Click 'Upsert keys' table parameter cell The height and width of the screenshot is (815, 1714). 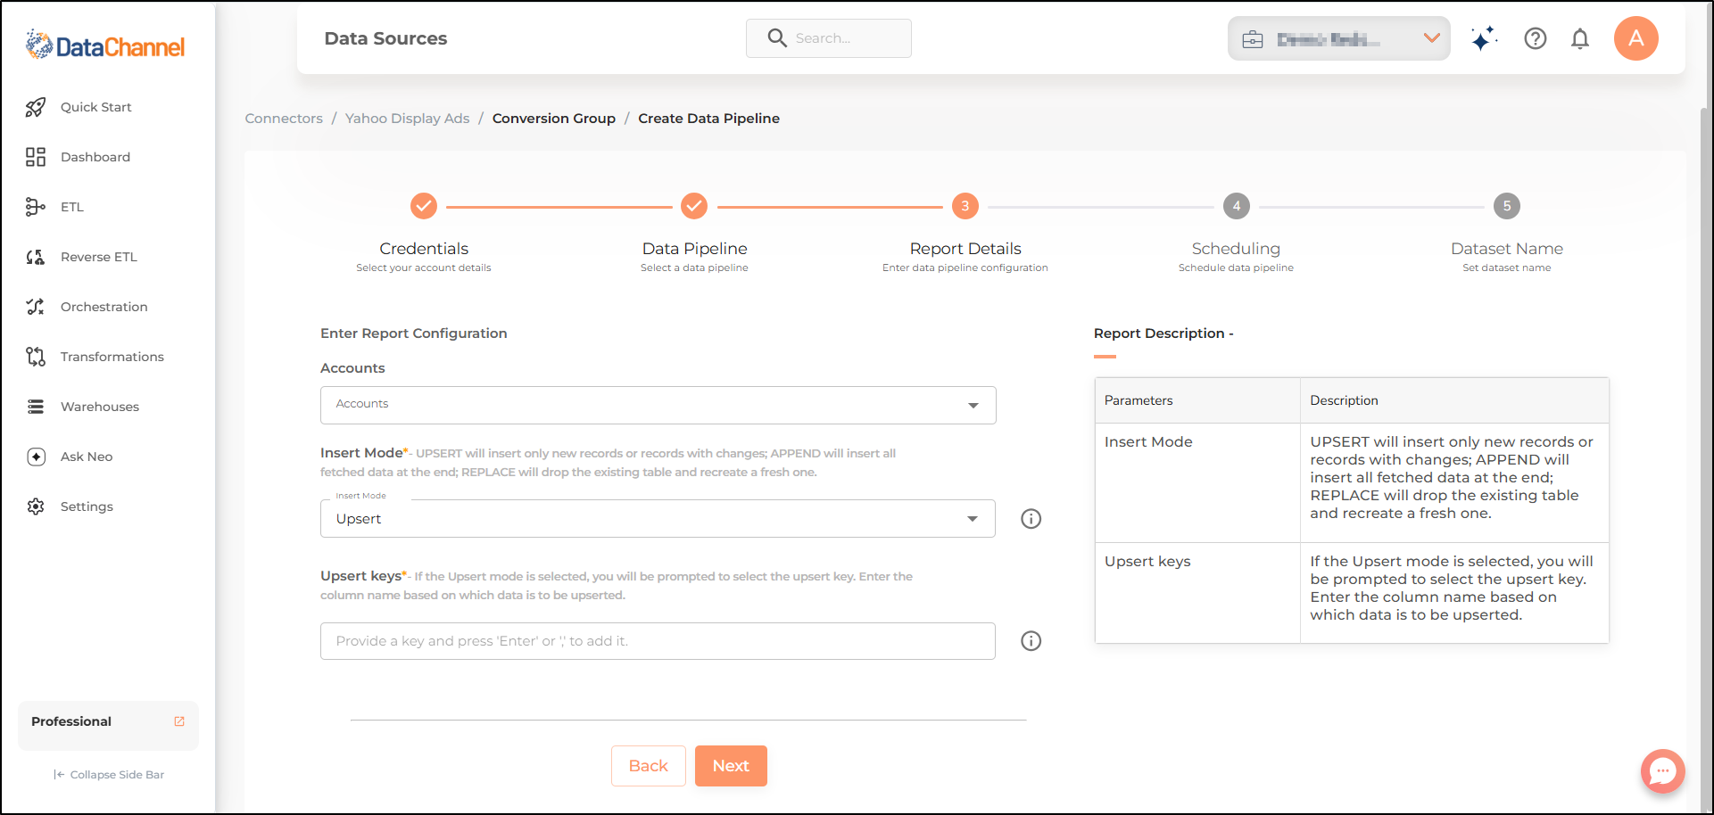point(1197,593)
